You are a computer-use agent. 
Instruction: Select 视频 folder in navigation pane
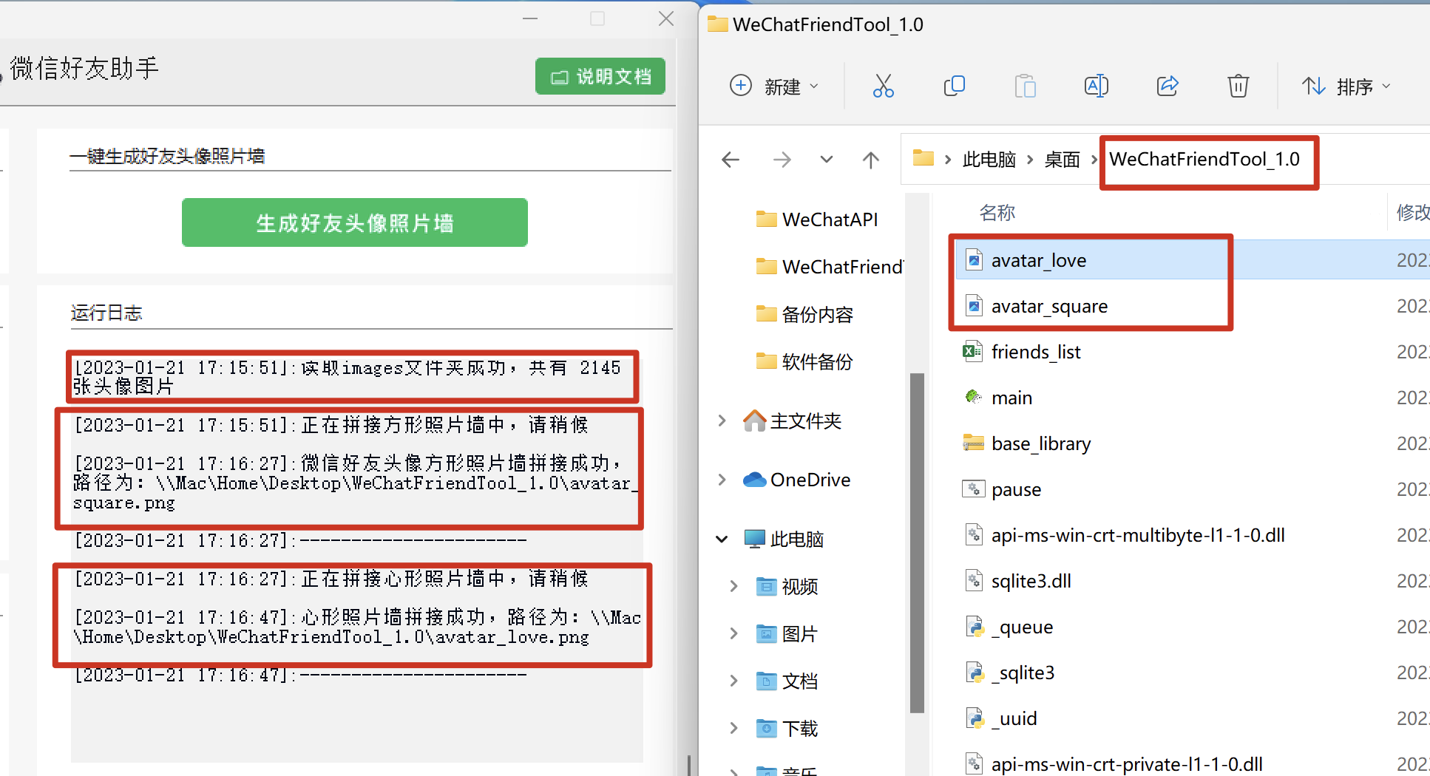click(x=787, y=586)
